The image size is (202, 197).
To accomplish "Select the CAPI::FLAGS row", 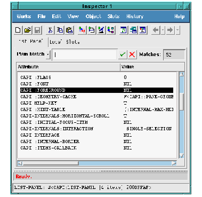I will pos(96,77).
